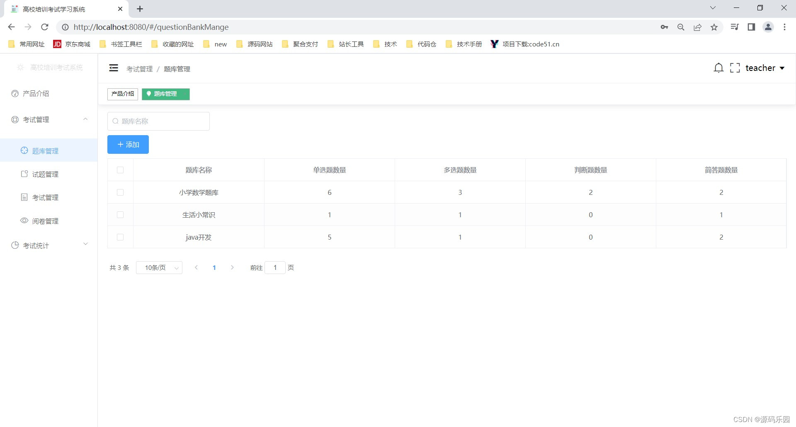Click the browser profile avatar icon
Viewport: 796px width, 427px height.
[768, 27]
